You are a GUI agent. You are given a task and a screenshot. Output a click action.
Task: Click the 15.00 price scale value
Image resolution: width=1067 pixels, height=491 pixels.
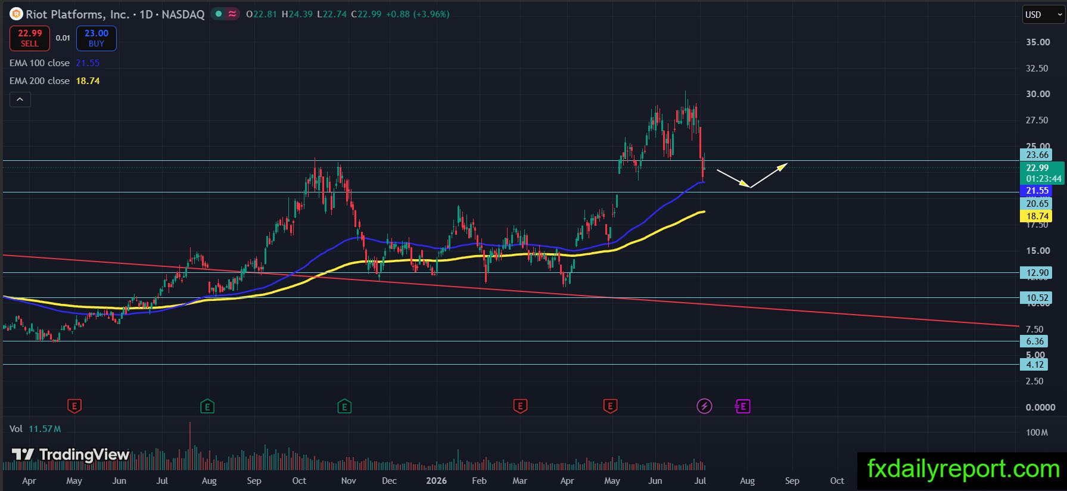[x=1038, y=251]
